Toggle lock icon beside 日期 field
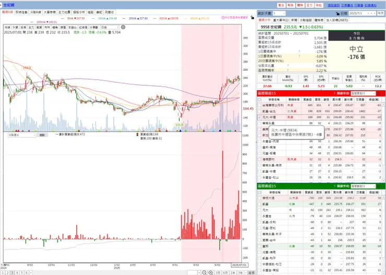 338,14
